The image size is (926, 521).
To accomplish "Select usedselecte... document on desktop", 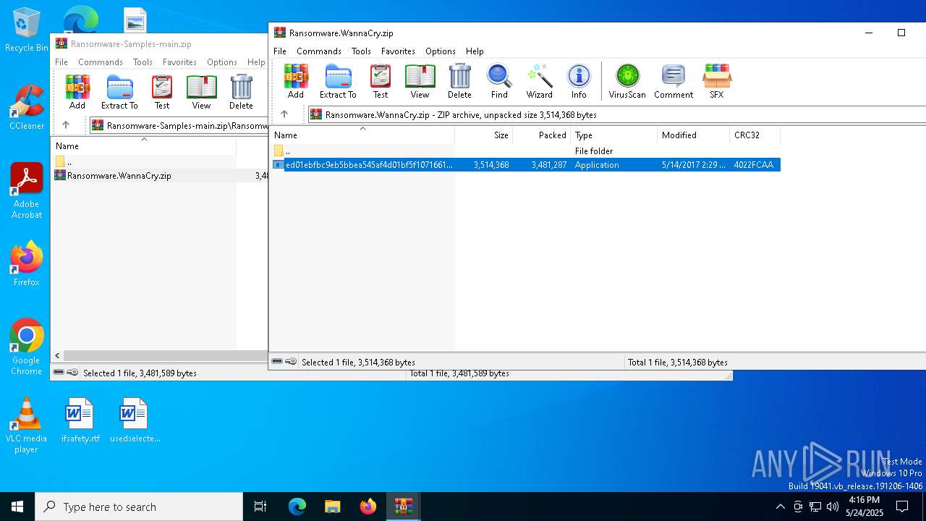I will tap(135, 420).
